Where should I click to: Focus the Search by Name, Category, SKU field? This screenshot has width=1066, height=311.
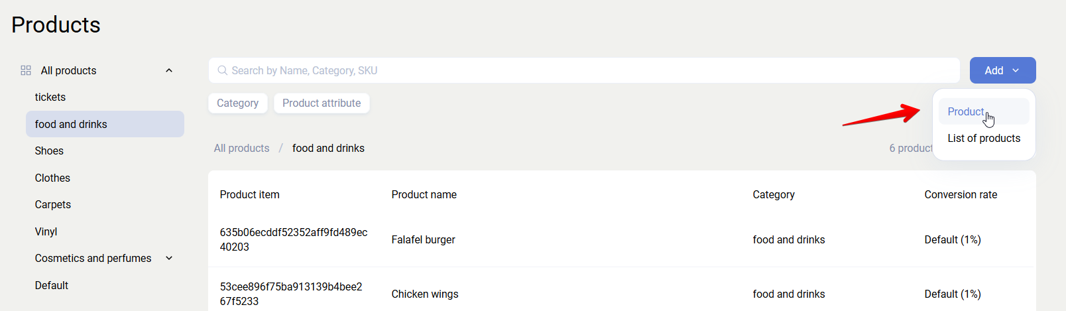[x=583, y=70]
